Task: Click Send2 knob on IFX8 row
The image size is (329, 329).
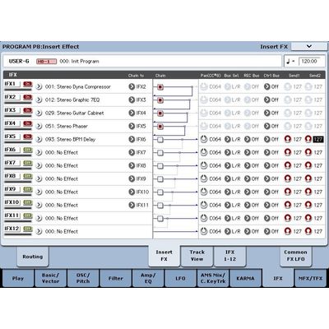Action: click(308, 178)
